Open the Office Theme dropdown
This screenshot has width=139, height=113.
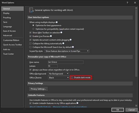click(58, 78)
